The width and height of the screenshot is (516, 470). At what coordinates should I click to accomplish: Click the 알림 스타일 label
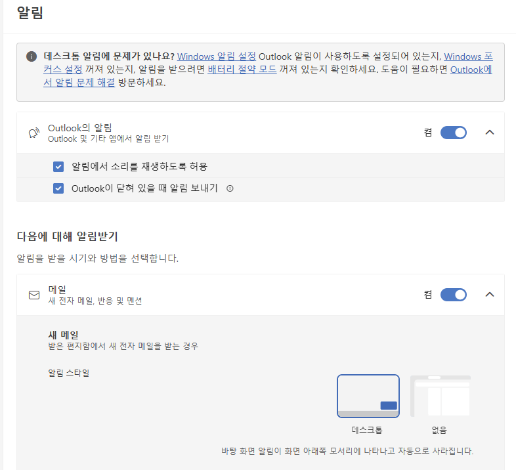(x=69, y=373)
